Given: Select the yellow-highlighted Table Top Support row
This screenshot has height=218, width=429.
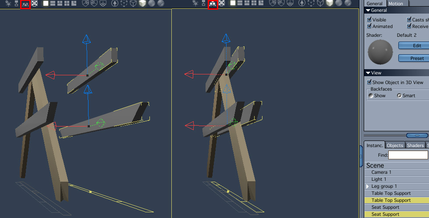Looking at the screenshot, I should (x=397, y=200).
